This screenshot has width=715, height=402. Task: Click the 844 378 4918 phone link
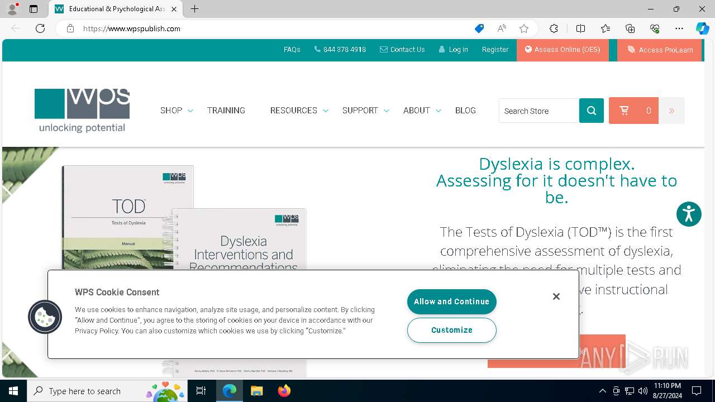tap(340, 50)
